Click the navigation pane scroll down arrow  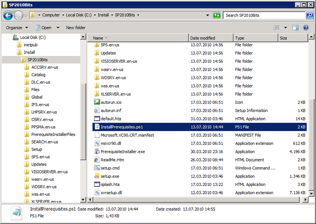click(x=83, y=200)
